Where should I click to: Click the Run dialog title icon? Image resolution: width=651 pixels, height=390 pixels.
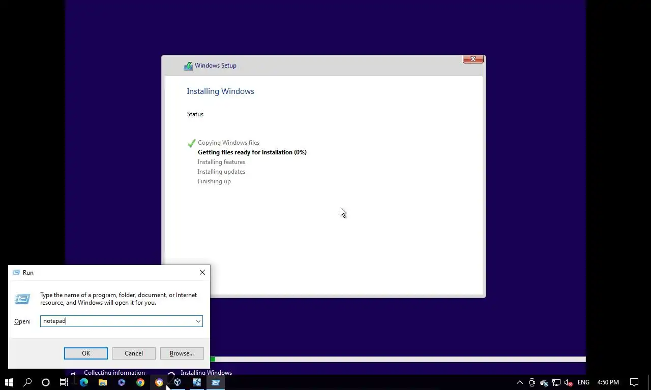16,273
